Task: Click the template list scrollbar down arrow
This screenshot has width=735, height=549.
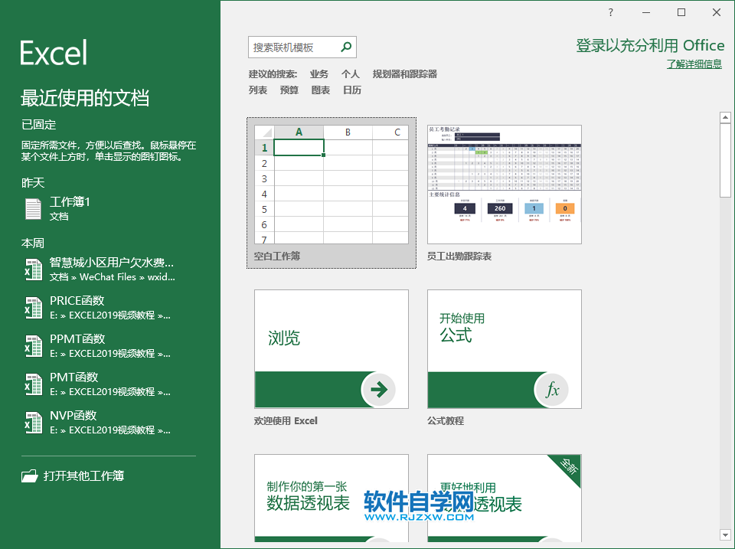Action: click(x=725, y=534)
